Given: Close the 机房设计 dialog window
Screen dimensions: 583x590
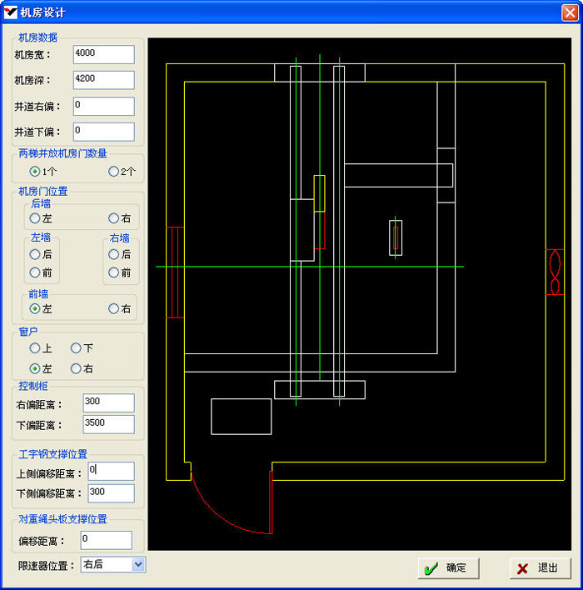Looking at the screenshot, I should (569, 12).
